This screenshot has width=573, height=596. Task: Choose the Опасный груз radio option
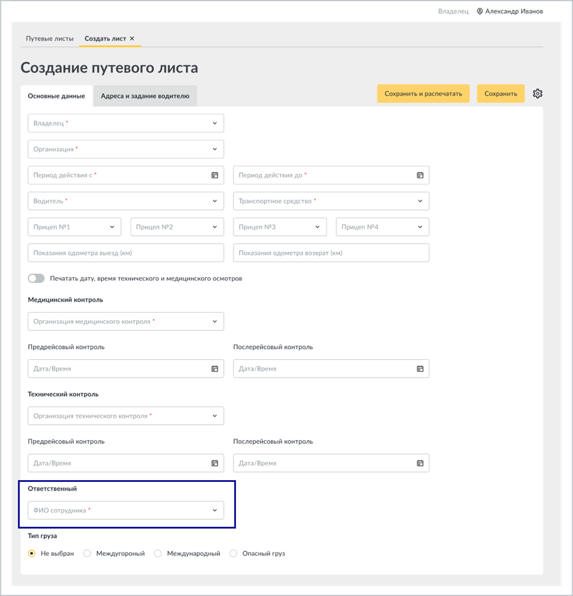point(233,554)
